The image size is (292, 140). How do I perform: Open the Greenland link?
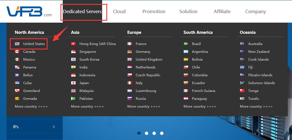point(32,91)
